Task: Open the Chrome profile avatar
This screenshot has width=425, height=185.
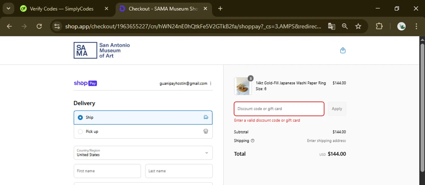Action: [x=401, y=26]
